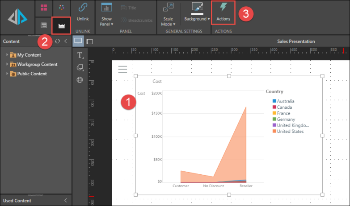Click the Unlink chain icon
The image size is (350, 206).
pos(83,13)
